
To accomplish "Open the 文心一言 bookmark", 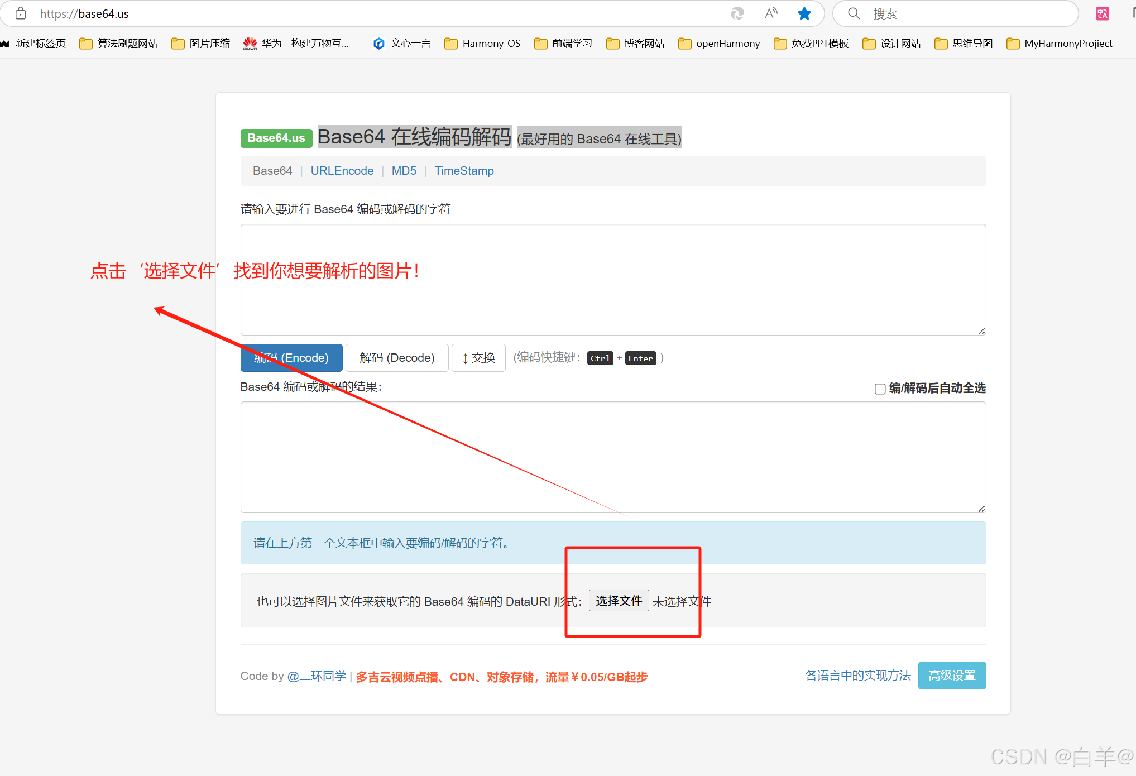I will coord(402,44).
